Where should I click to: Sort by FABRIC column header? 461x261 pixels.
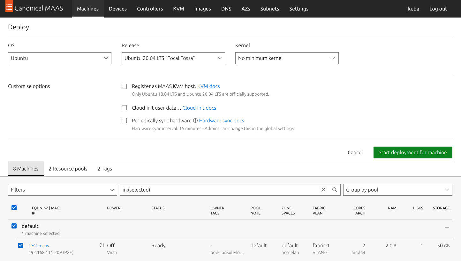click(319, 208)
